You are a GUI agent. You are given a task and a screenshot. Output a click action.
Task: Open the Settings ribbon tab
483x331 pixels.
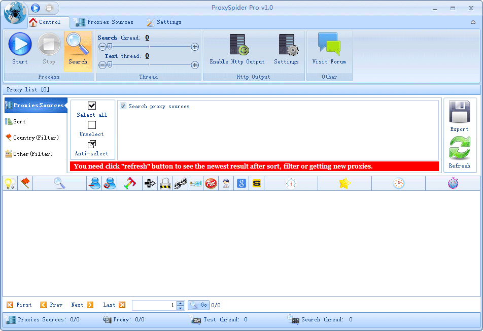click(164, 22)
